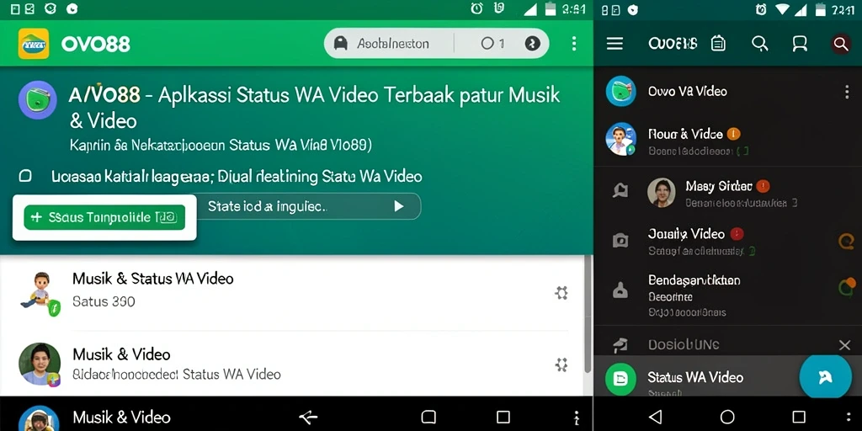Click sidebar icon left of Masy Sider
Viewport: 862px width, 431px height.
coord(620,190)
